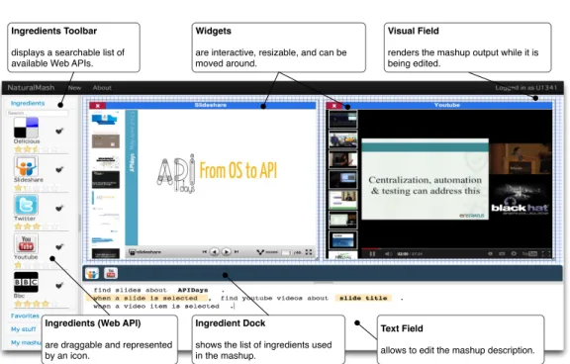Viewport: 570px width, 364px height.
Task: Toggle the checkmark beside Twitter
Action: point(59,208)
